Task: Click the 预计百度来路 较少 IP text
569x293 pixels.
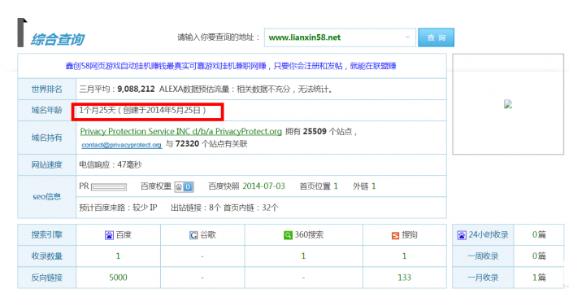Action: pos(119,208)
